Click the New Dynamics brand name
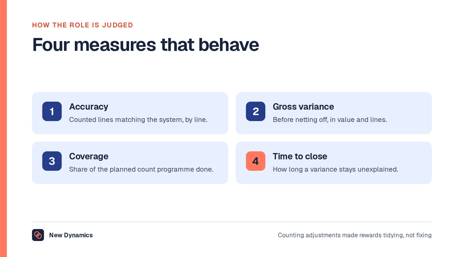This screenshot has height=257, width=457. [71, 235]
